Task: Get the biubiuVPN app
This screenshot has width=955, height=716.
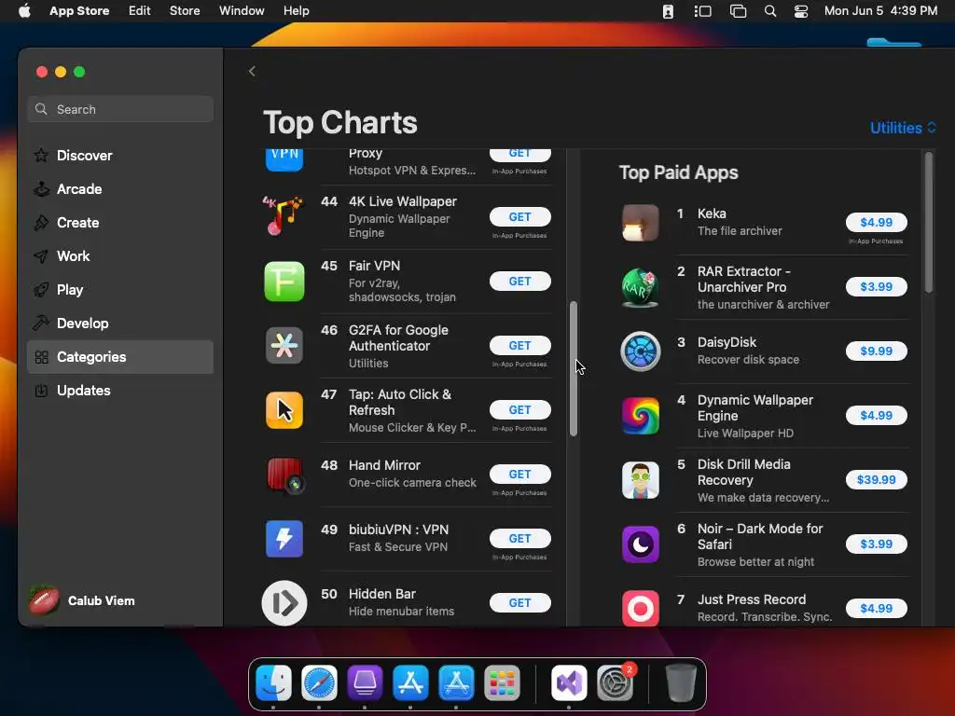Action: pos(520,538)
